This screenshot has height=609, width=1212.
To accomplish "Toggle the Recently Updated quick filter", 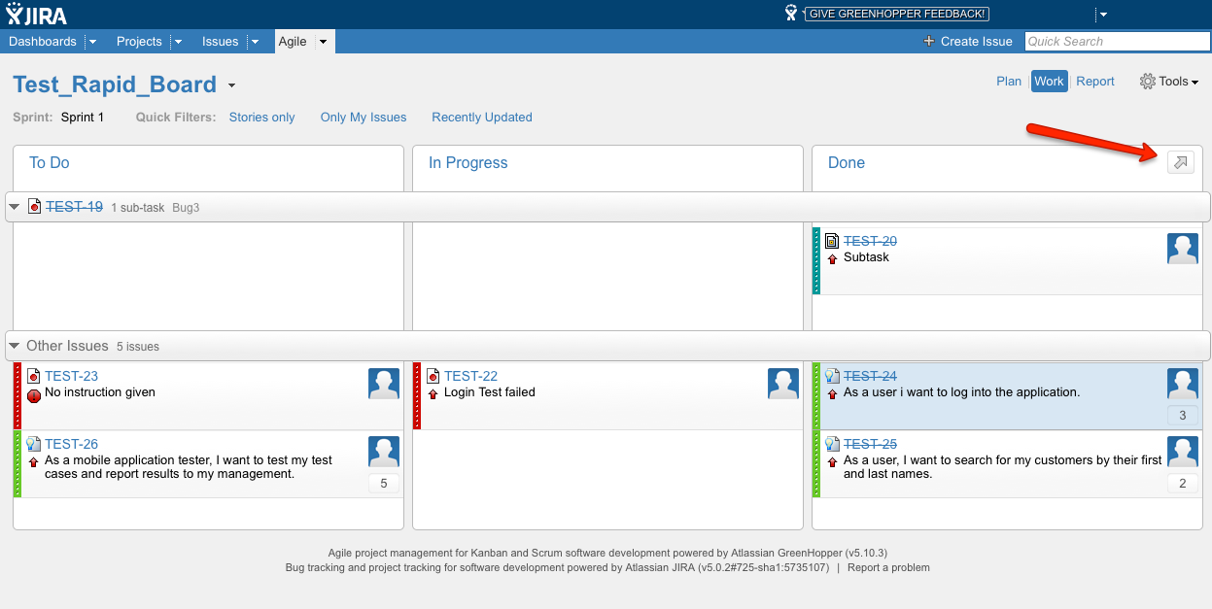I will point(482,118).
